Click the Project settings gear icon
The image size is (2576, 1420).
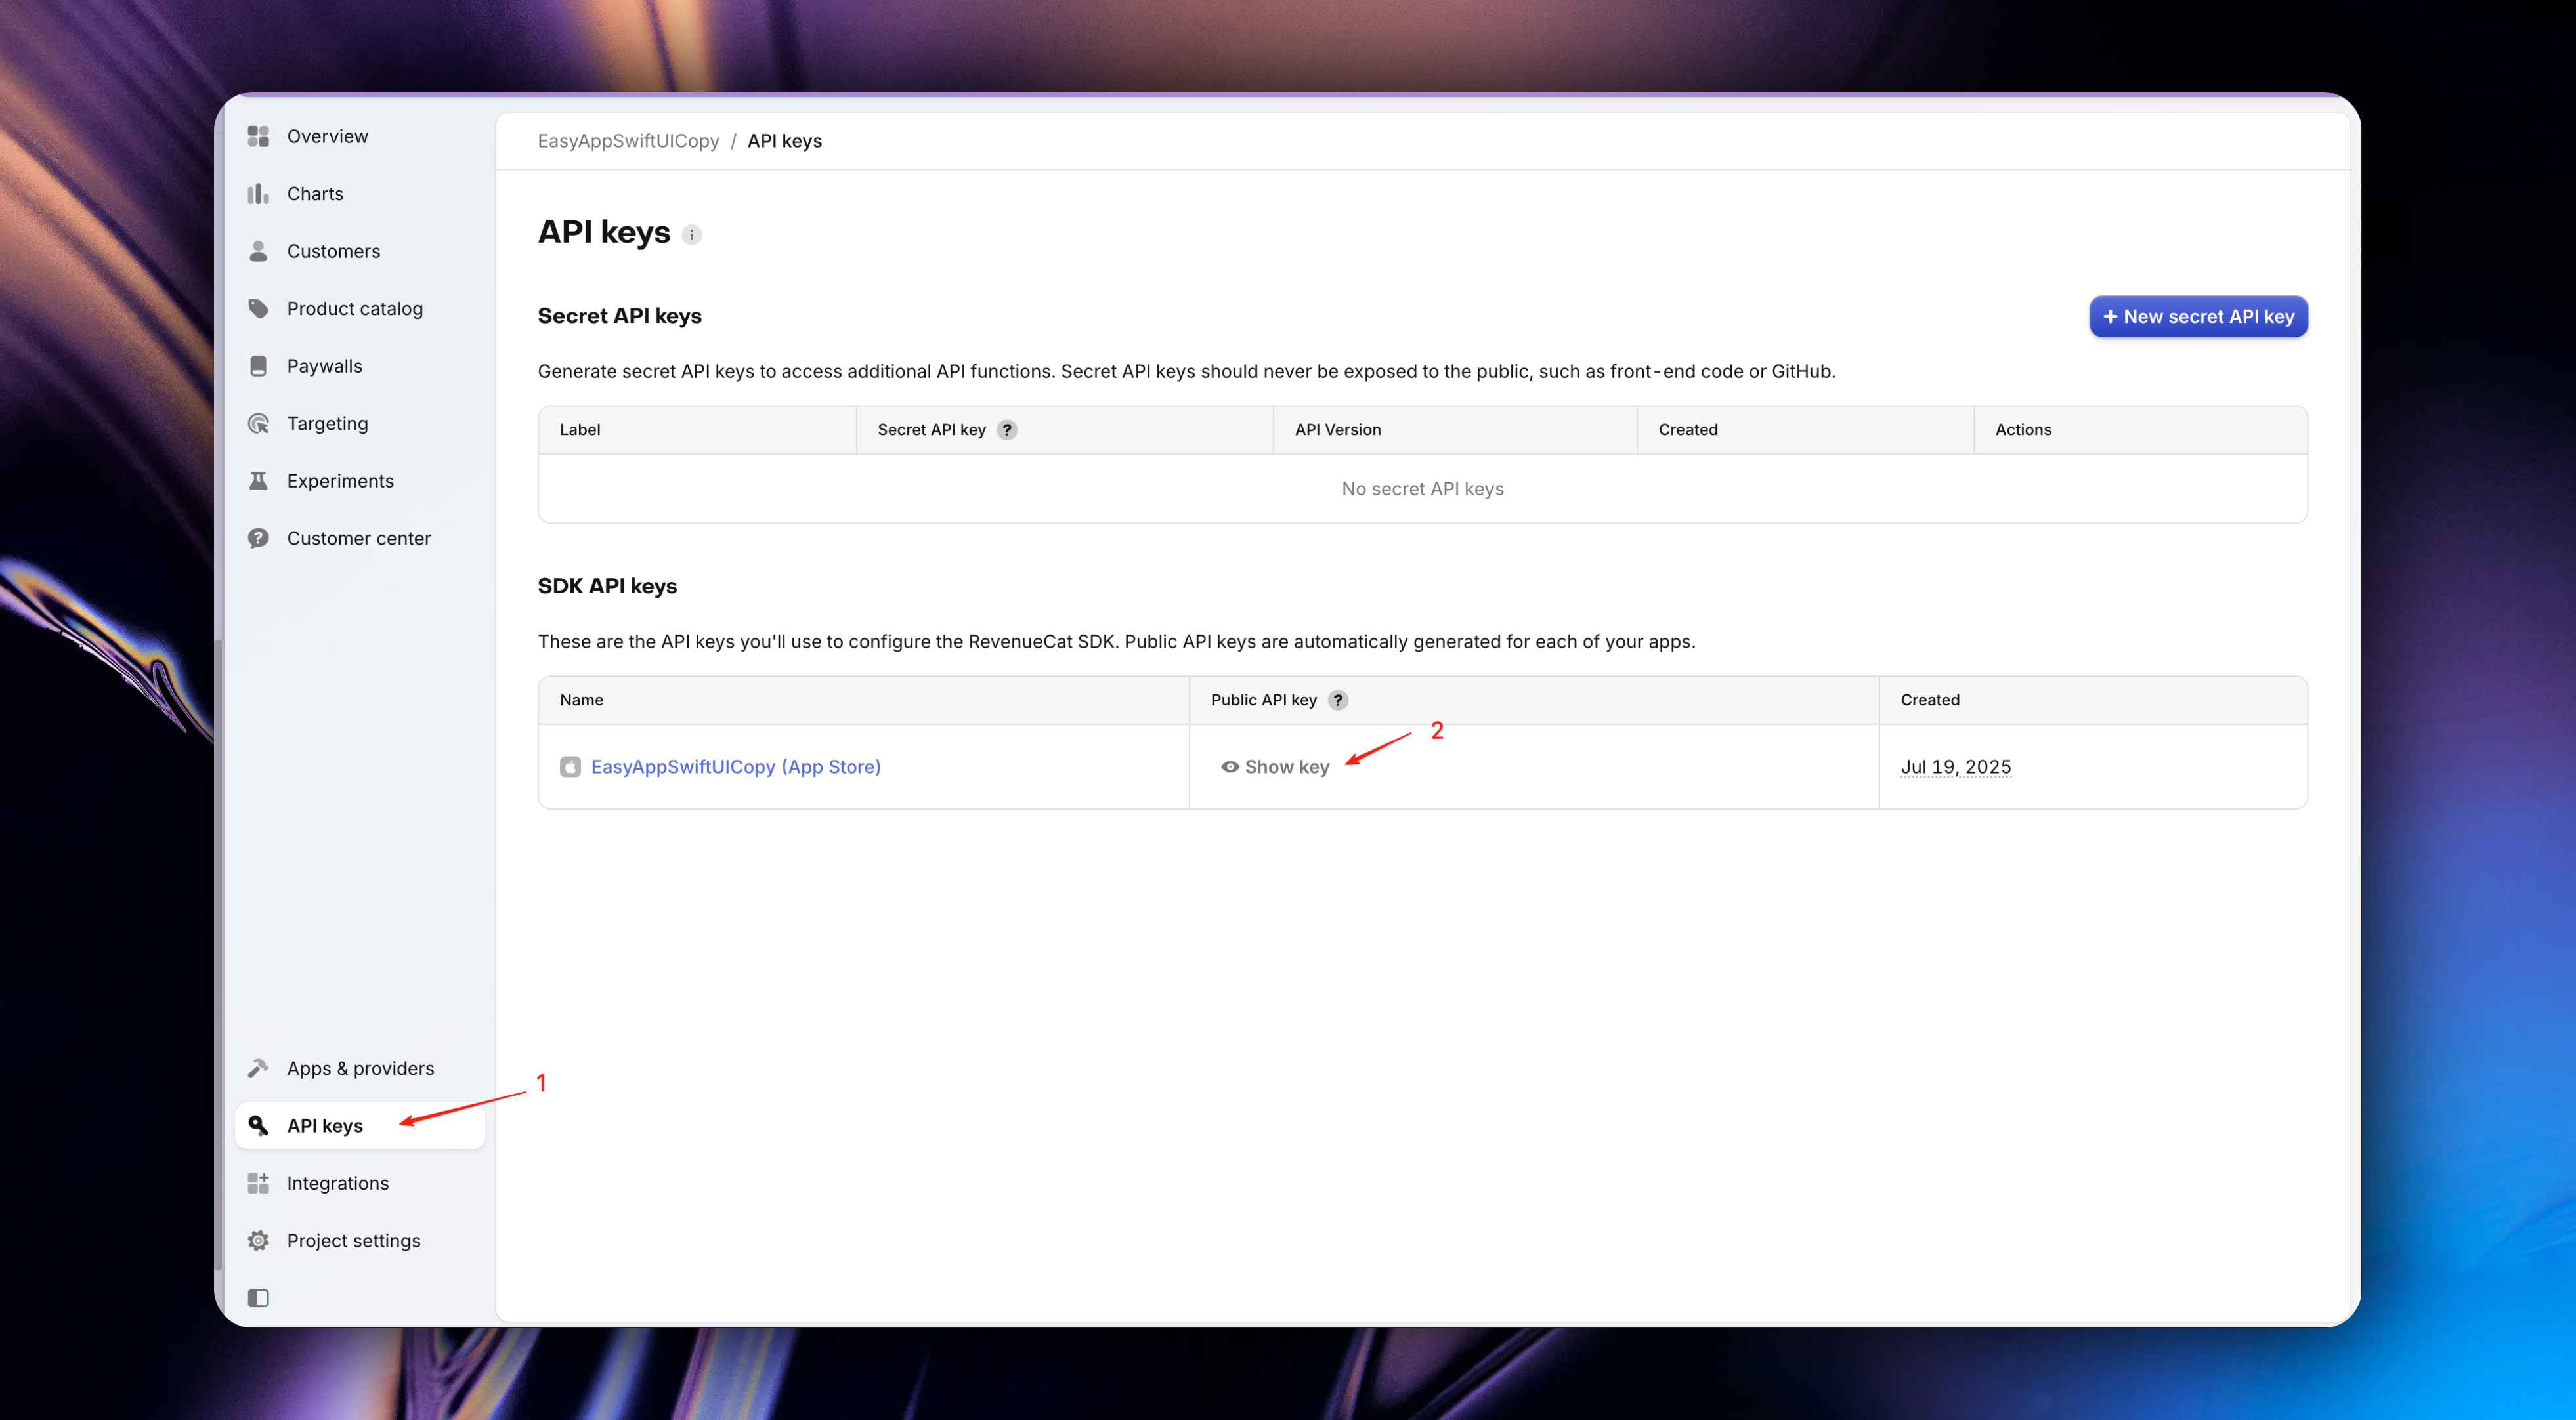point(258,1240)
